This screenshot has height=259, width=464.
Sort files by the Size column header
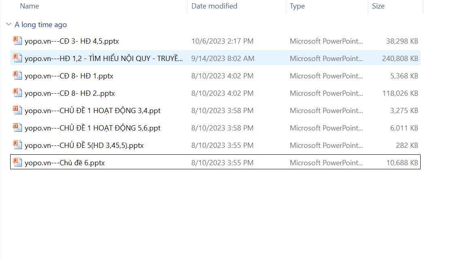[x=378, y=6]
